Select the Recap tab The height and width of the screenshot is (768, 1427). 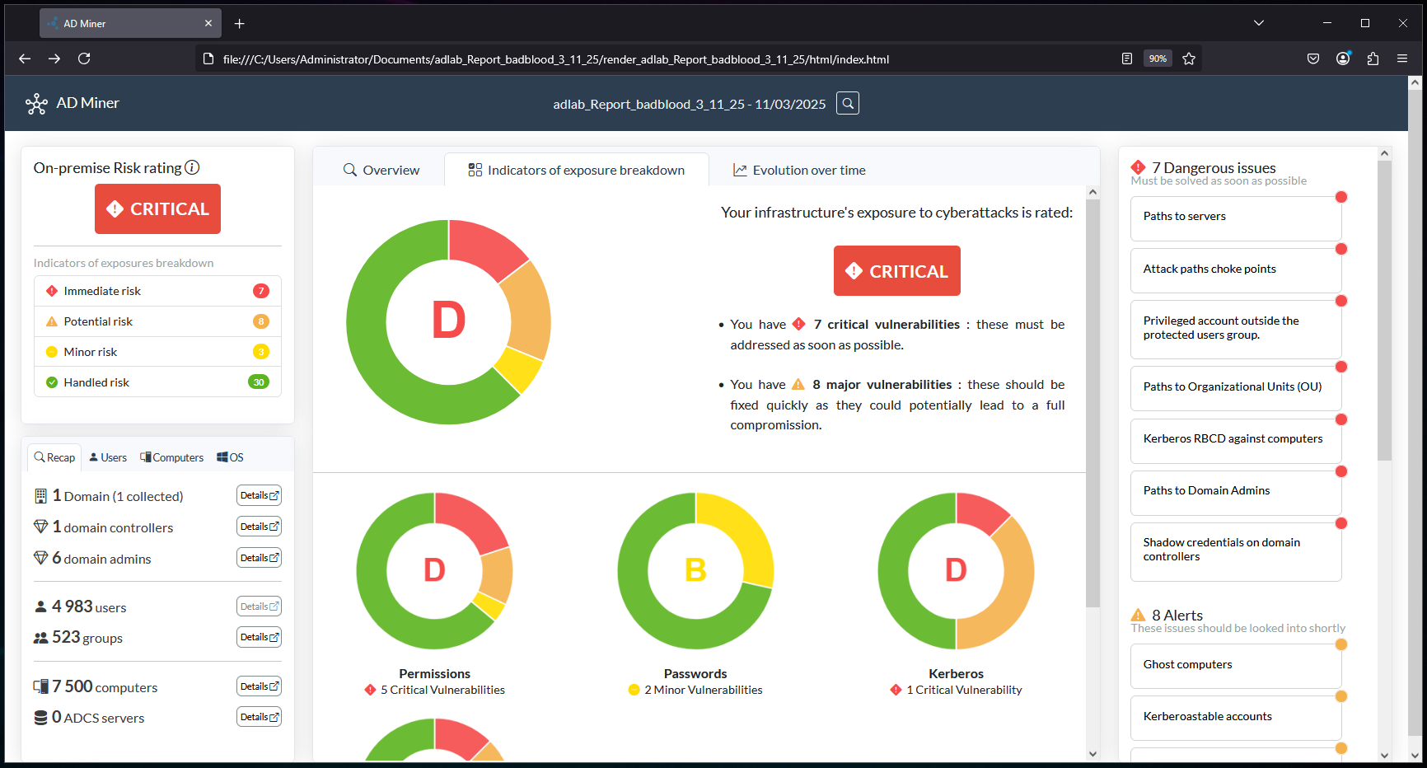coord(54,457)
